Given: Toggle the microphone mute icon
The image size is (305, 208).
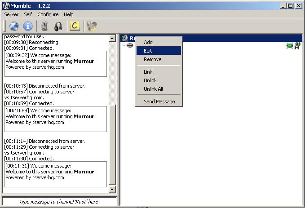Looking at the screenshot, I should click(x=44, y=26).
